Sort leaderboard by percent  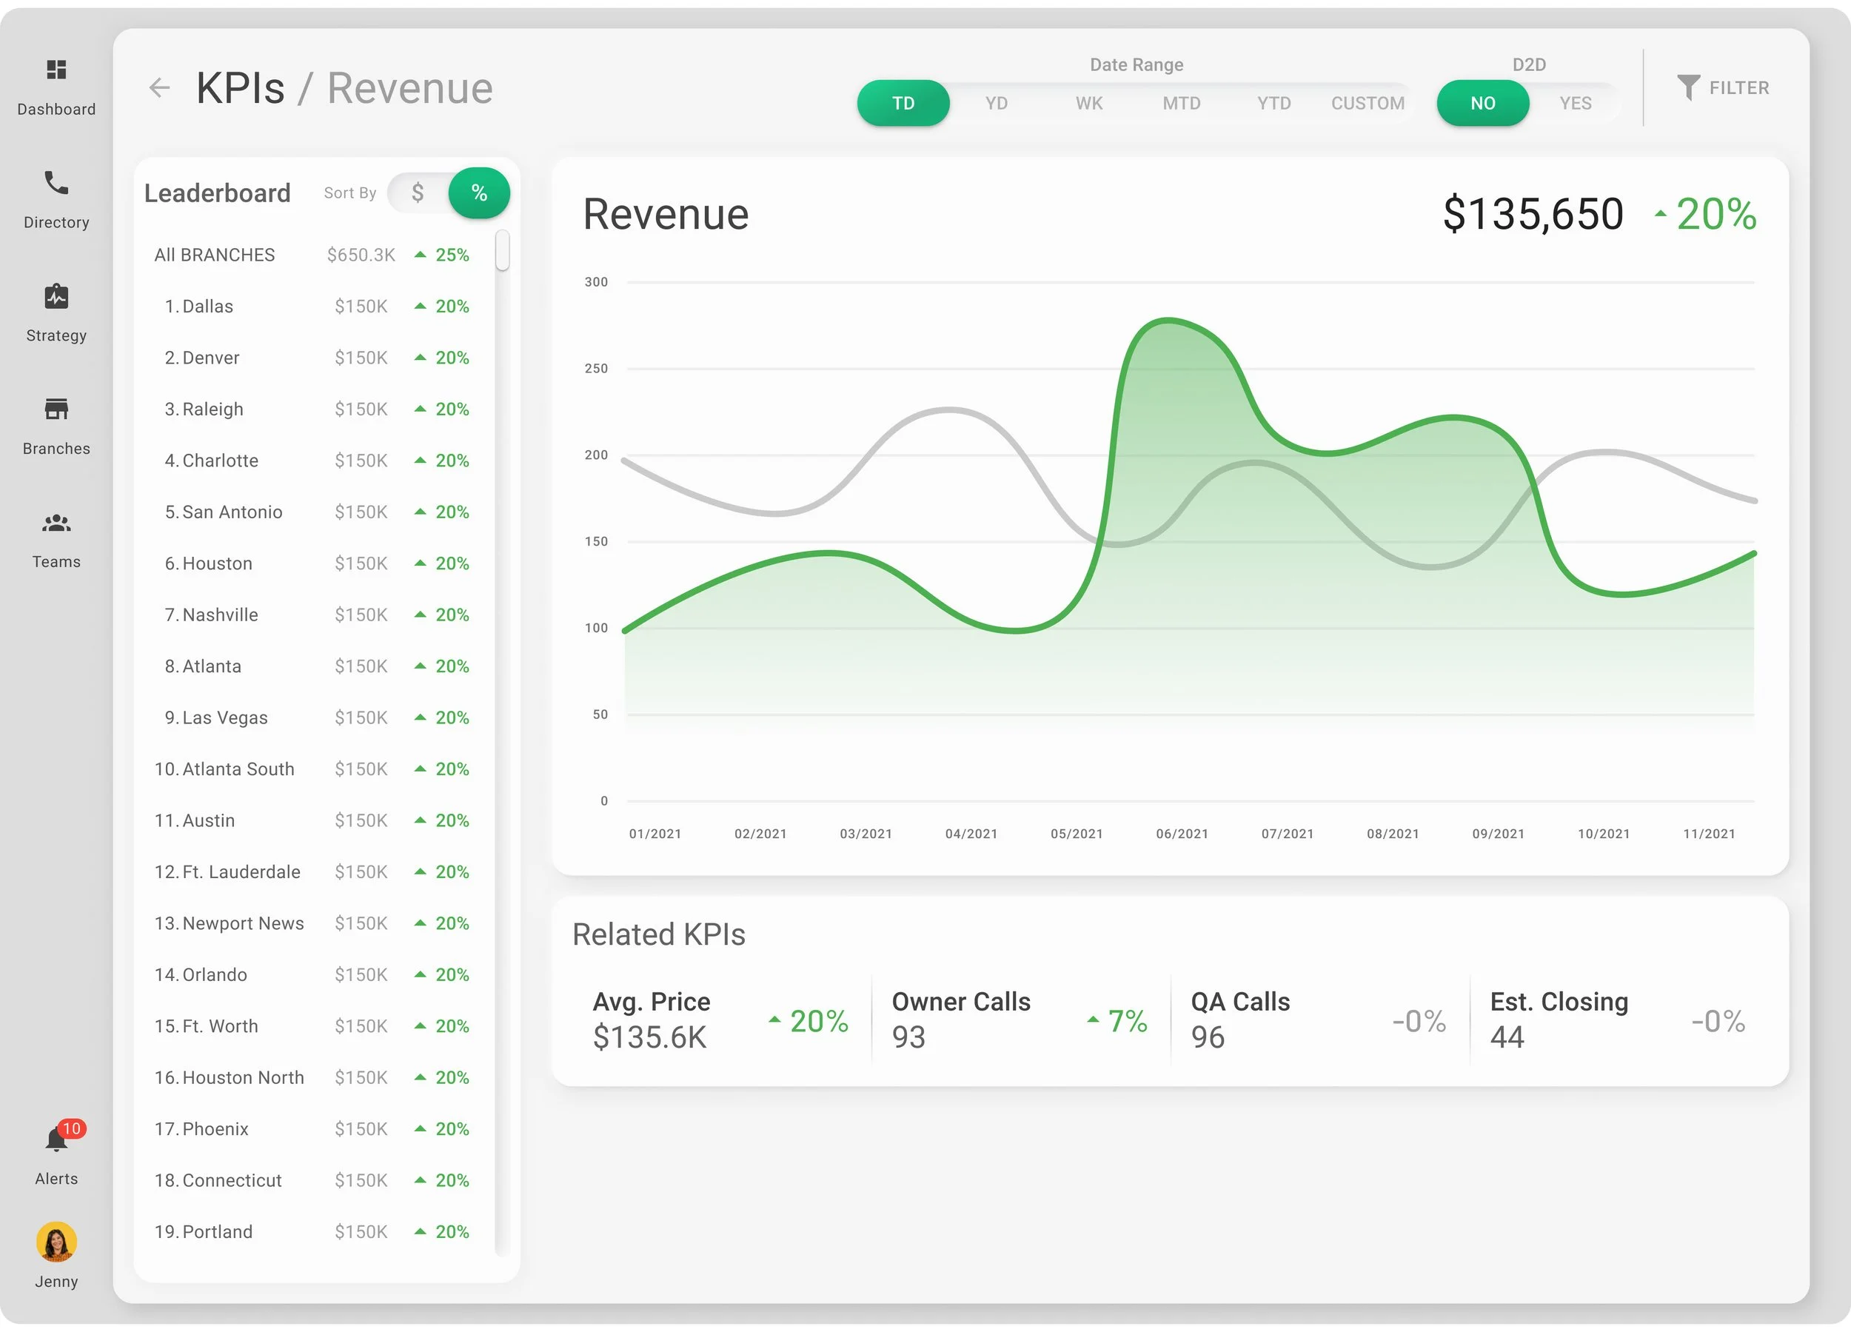[x=479, y=193]
